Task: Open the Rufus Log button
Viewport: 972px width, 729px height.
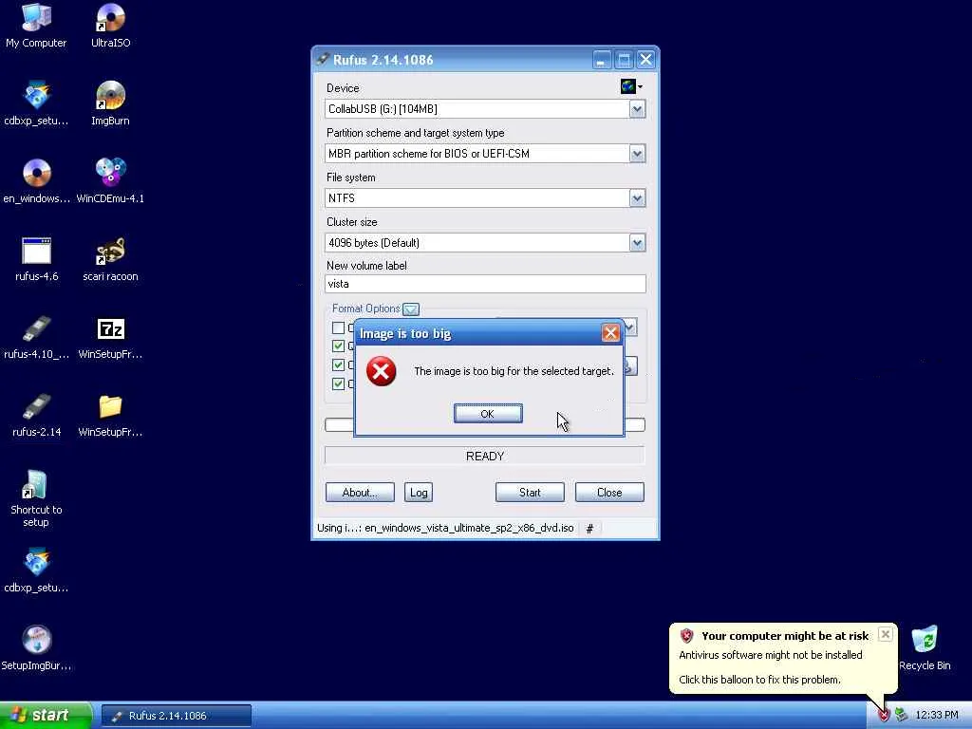Action: [x=419, y=493]
